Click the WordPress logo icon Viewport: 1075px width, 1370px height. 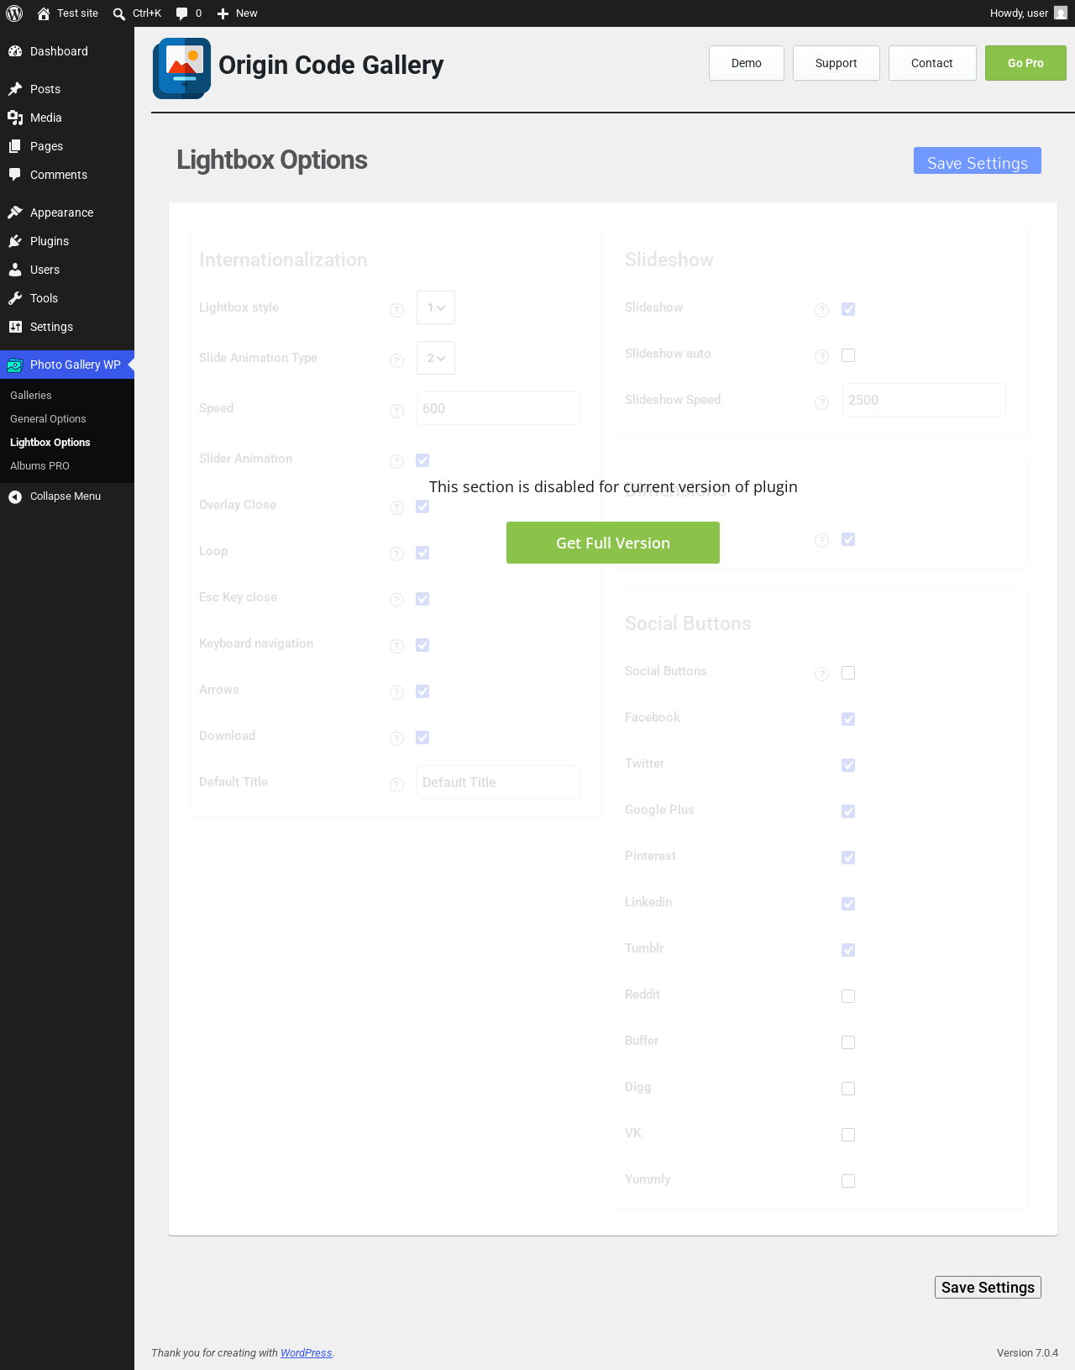click(14, 13)
